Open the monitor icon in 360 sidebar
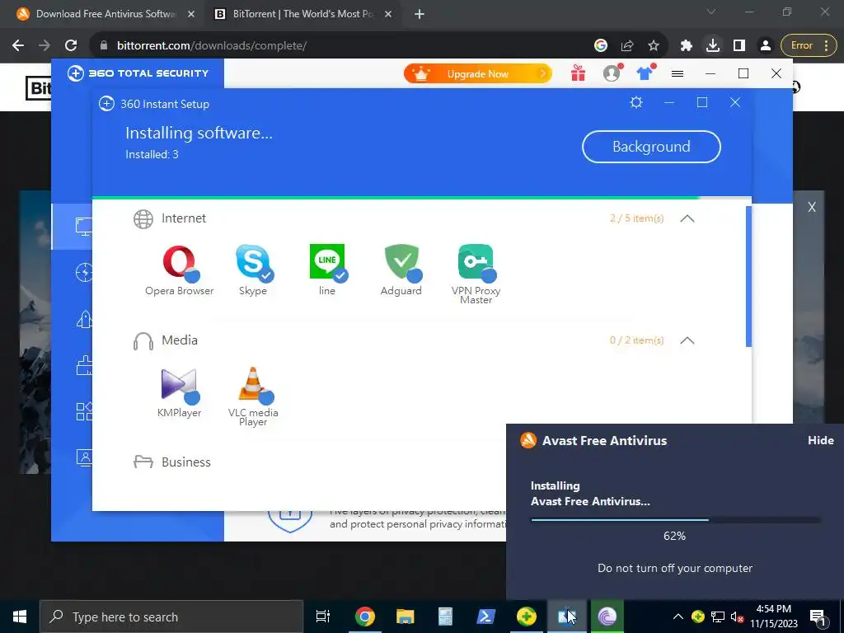844x633 pixels. point(83,226)
